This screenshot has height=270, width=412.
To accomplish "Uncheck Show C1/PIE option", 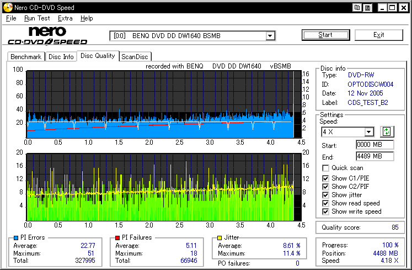I will pyautogui.click(x=326, y=178).
